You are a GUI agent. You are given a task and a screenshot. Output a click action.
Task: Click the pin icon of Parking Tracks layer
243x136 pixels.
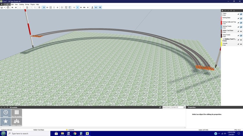238,27
